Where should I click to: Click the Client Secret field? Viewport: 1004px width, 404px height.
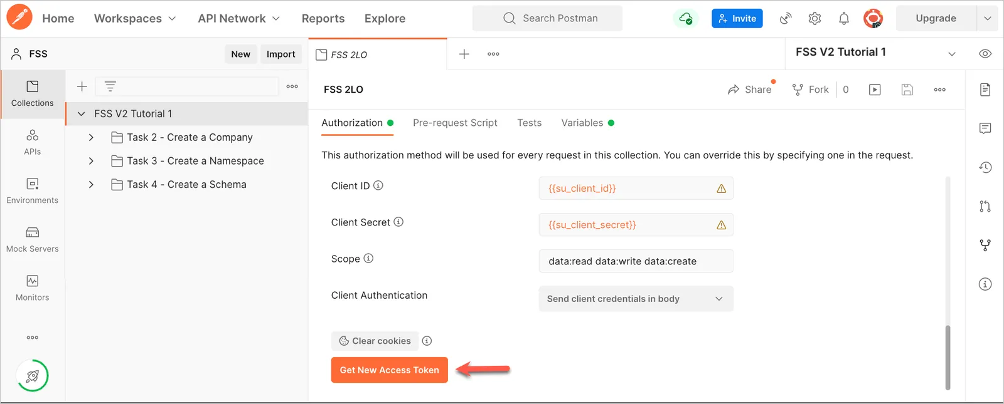636,225
